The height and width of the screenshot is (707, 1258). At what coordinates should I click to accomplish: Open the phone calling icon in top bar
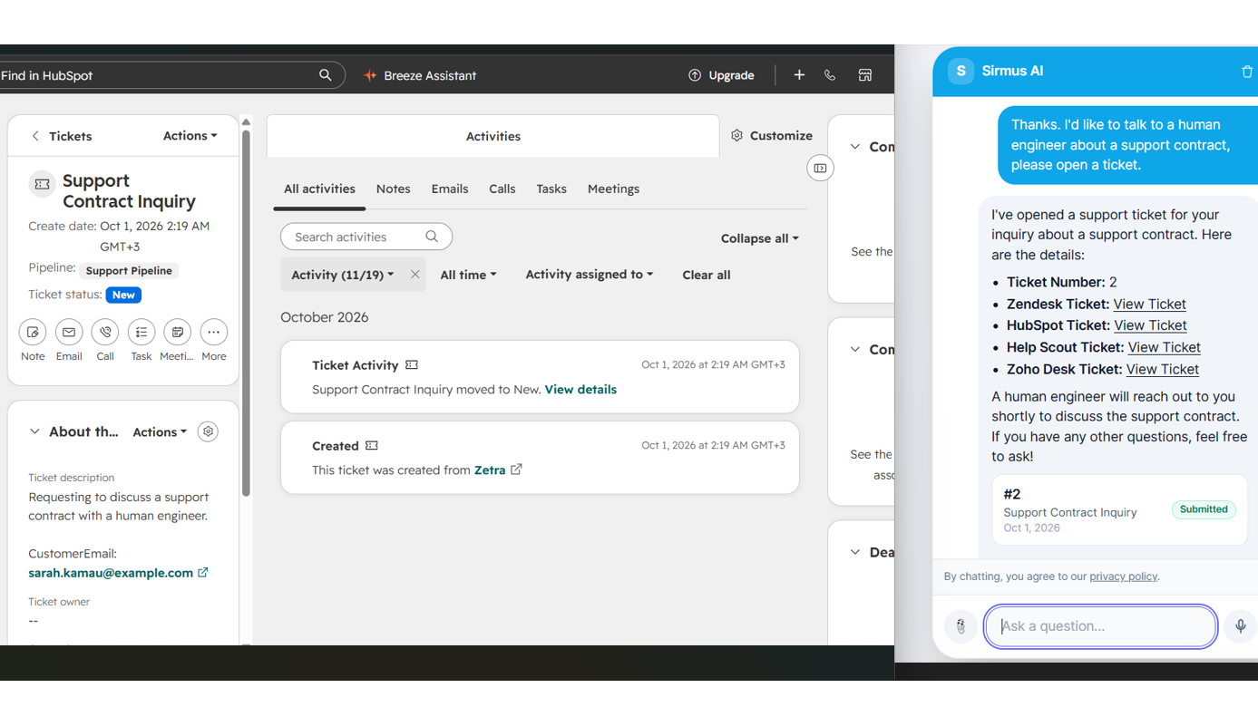830,75
